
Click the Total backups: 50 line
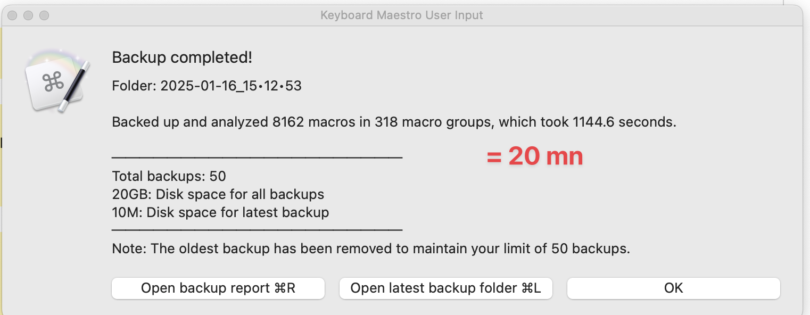coord(169,176)
